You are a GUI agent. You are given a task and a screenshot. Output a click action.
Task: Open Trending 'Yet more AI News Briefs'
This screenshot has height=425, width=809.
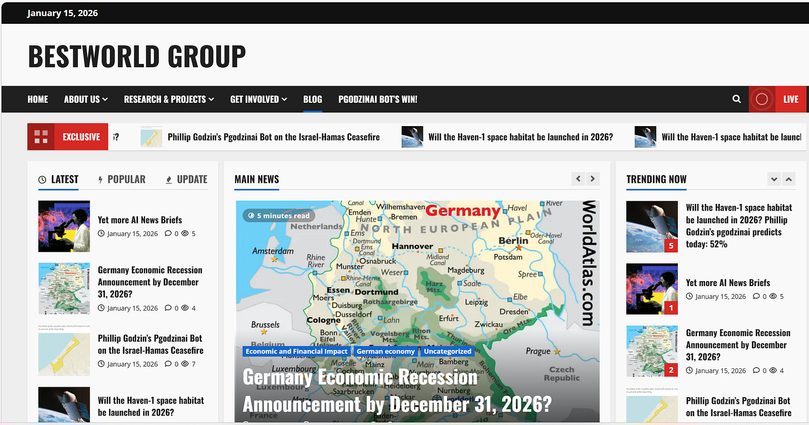pos(728,283)
